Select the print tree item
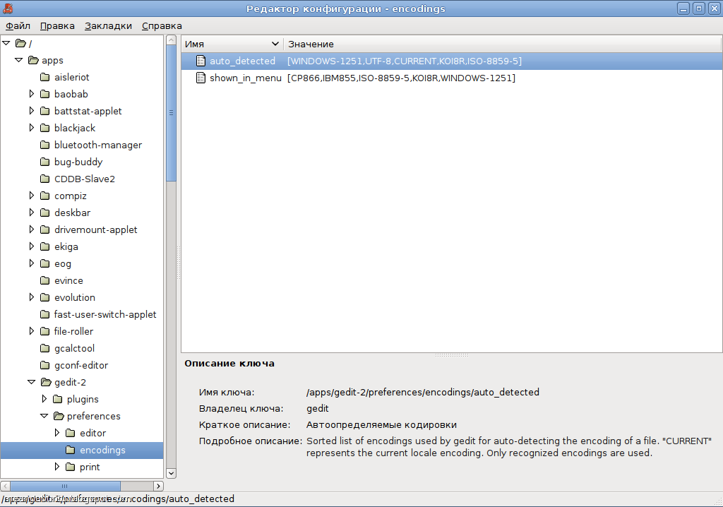 point(90,467)
